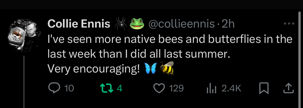The height and width of the screenshot is (108, 303).
Task: Open the @collieennis handle link
Action: tap(181, 24)
